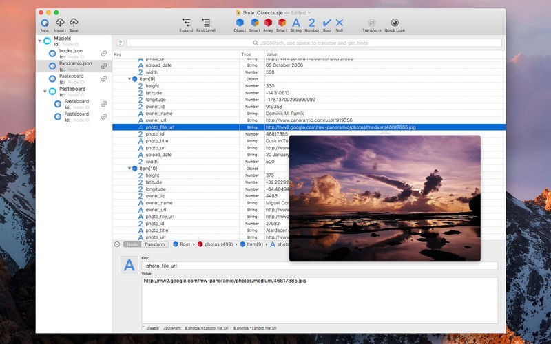Insert a String node from toolbar
The width and height of the screenshot is (551, 344).
click(x=296, y=25)
